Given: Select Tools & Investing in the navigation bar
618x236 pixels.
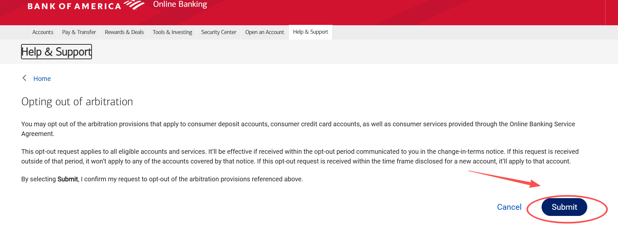Looking at the screenshot, I should pyautogui.click(x=172, y=32).
